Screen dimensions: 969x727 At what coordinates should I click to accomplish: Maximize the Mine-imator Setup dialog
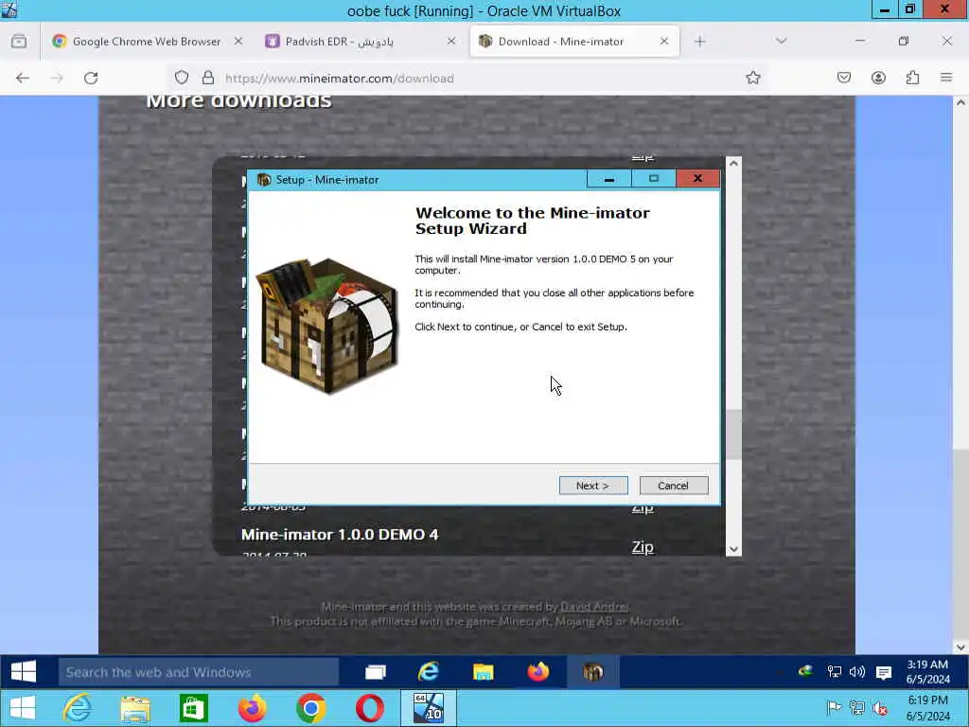pos(654,179)
